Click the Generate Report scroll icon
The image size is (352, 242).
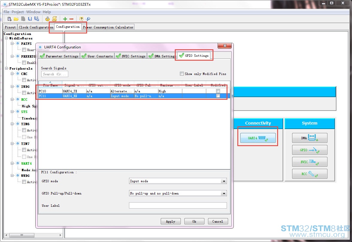[54, 19]
